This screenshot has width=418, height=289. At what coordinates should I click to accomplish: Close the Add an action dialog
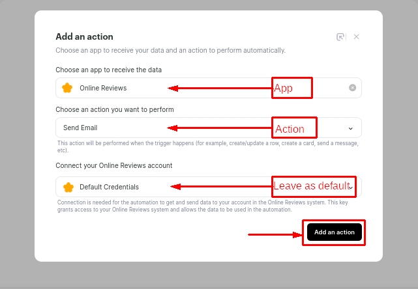click(357, 37)
